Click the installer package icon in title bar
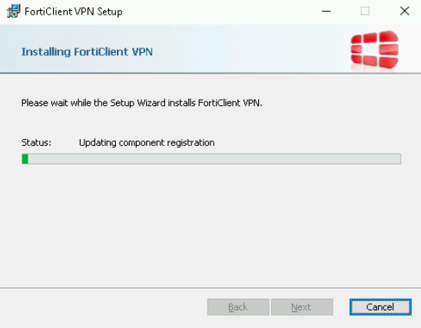The width and height of the screenshot is (421, 328). click(13, 12)
